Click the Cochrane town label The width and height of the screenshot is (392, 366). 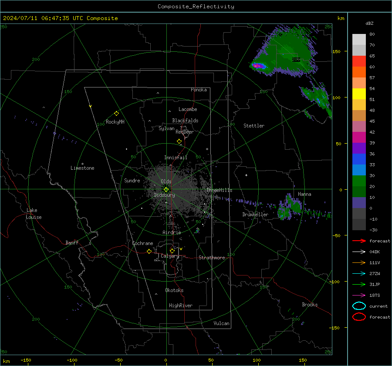tap(142, 243)
